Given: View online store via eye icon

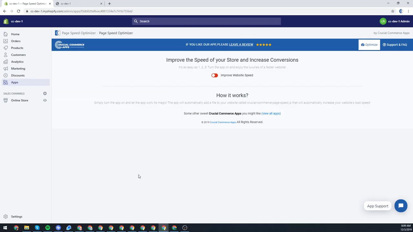Looking at the screenshot, I should tap(45, 100).
